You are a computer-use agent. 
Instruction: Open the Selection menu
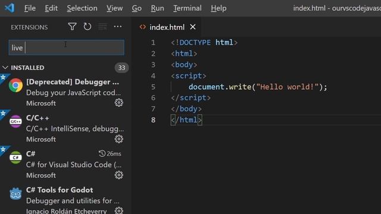[x=82, y=8]
